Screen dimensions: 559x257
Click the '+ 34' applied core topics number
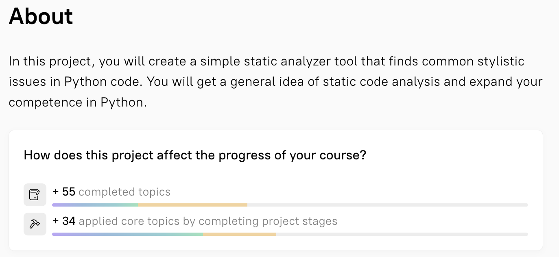pos(64,221)
